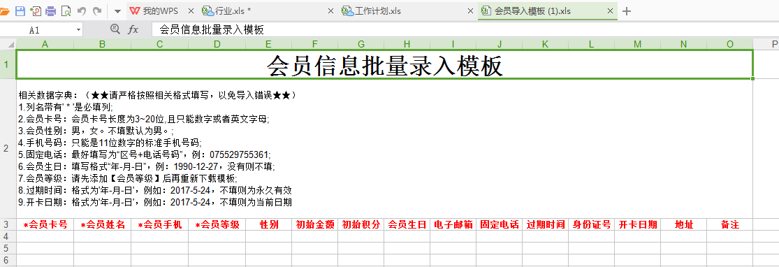The image size is (779, 267).
Task: Click the Save floppy disk icon
Action: (20, 11)
